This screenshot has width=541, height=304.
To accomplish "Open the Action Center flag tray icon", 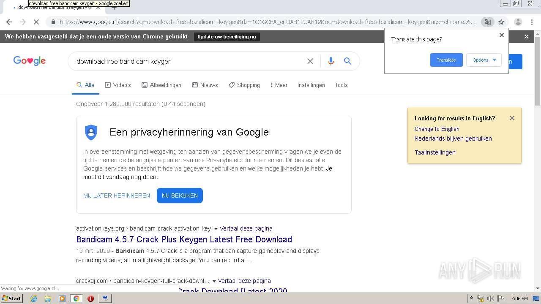I will (x=502, y=299).
